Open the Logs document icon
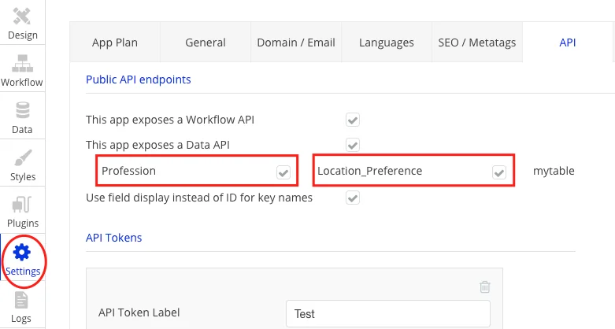The image size is (615, 329). (21, 301)
